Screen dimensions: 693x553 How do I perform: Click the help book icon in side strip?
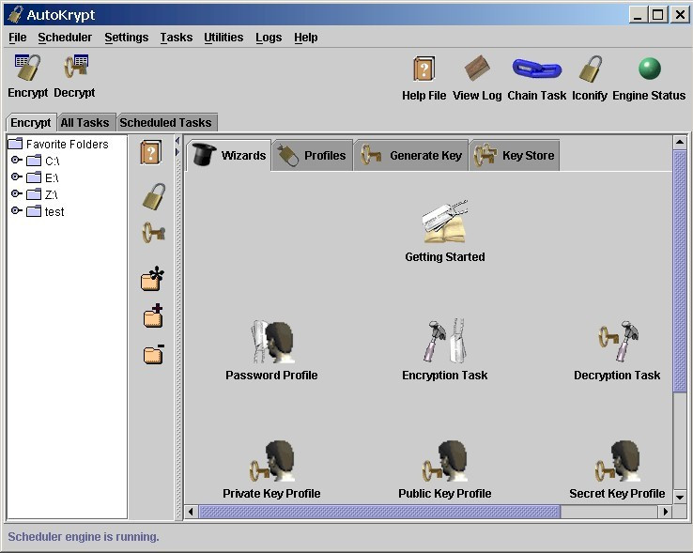click(x=151, y=152)
